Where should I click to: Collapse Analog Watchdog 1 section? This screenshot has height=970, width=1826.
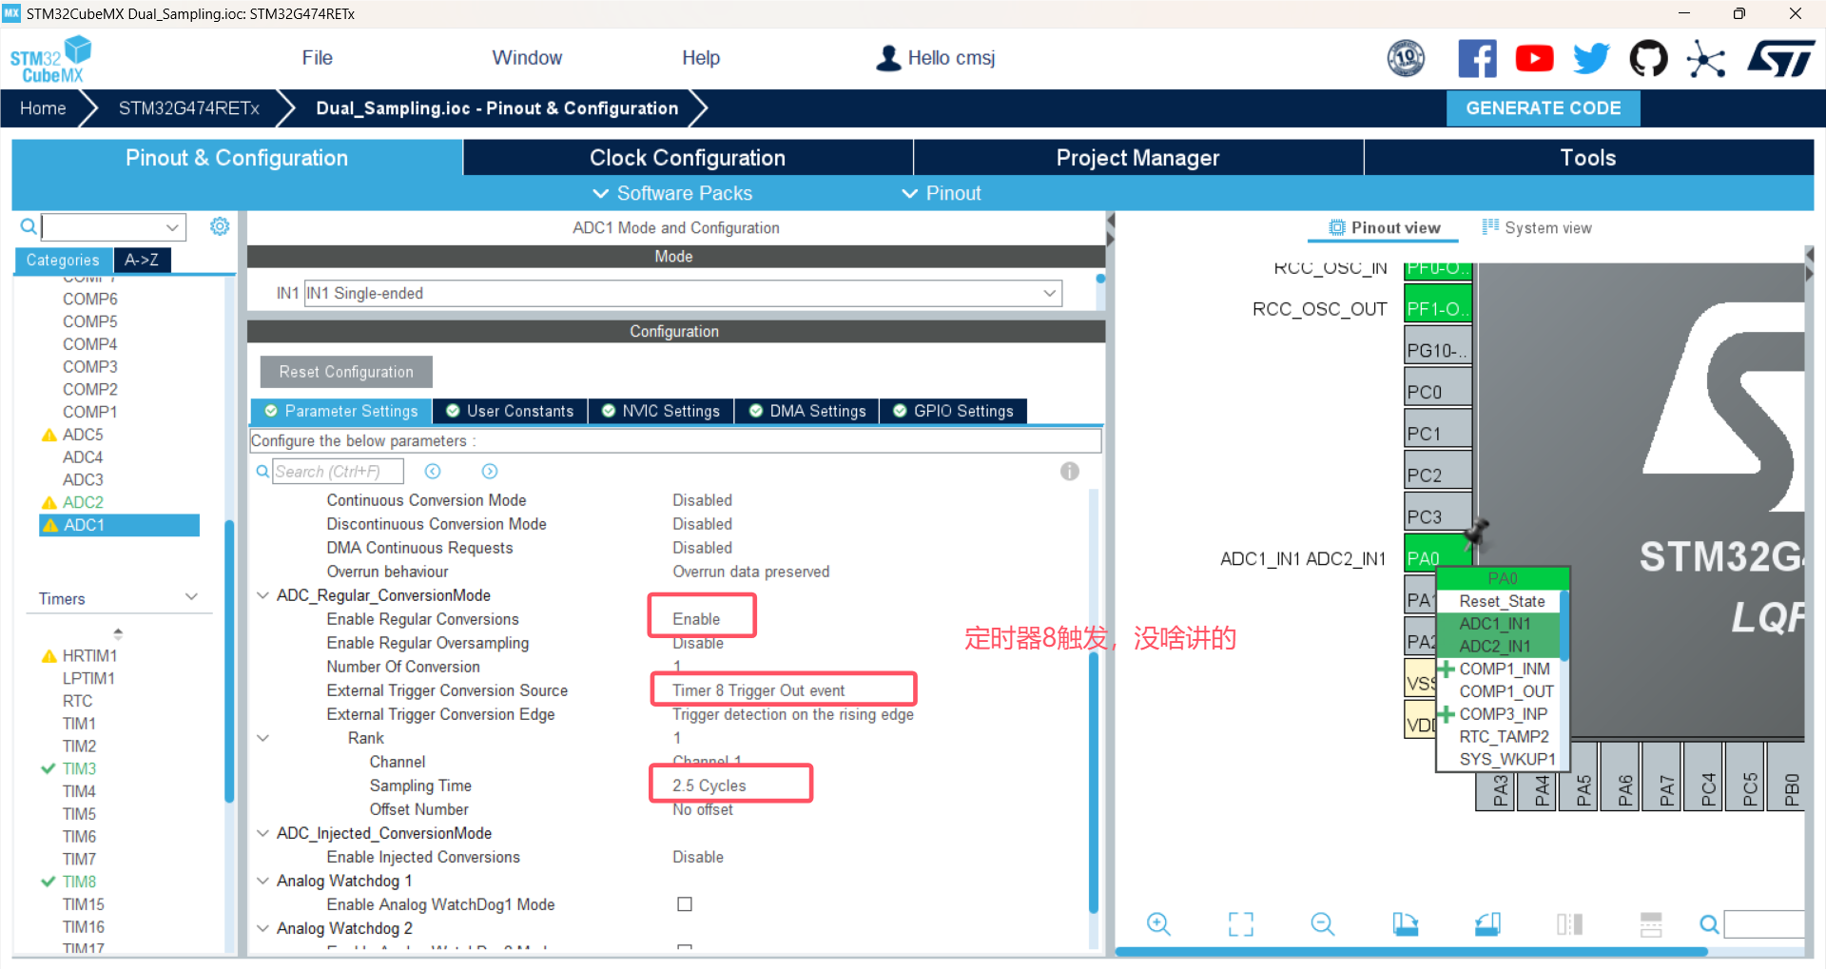[263, 881]
